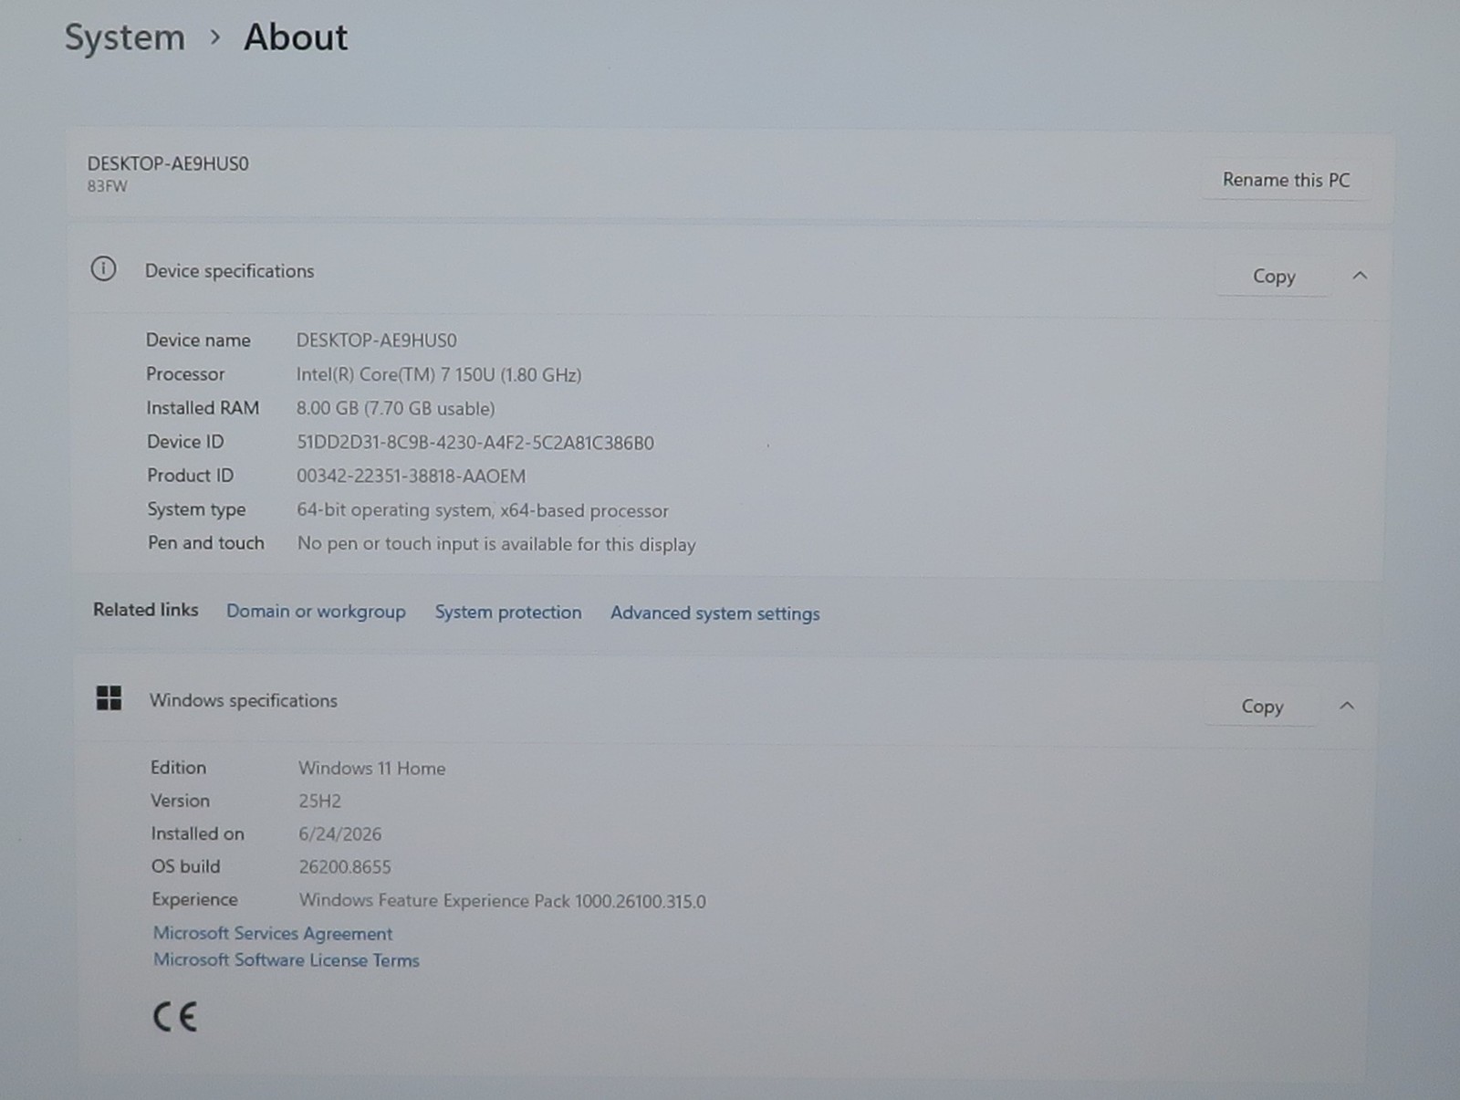Select the Product ID value 00342-22351-38818-AAOEM

[412, 476]
